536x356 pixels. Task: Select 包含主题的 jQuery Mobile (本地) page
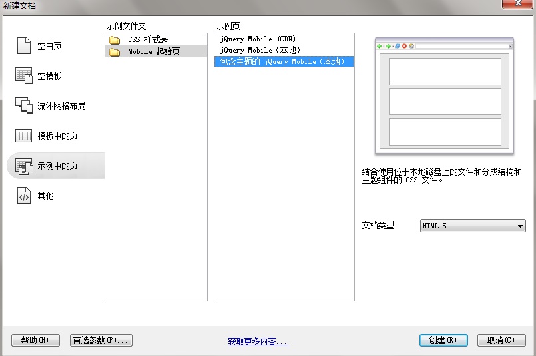(x=284, y=61)
